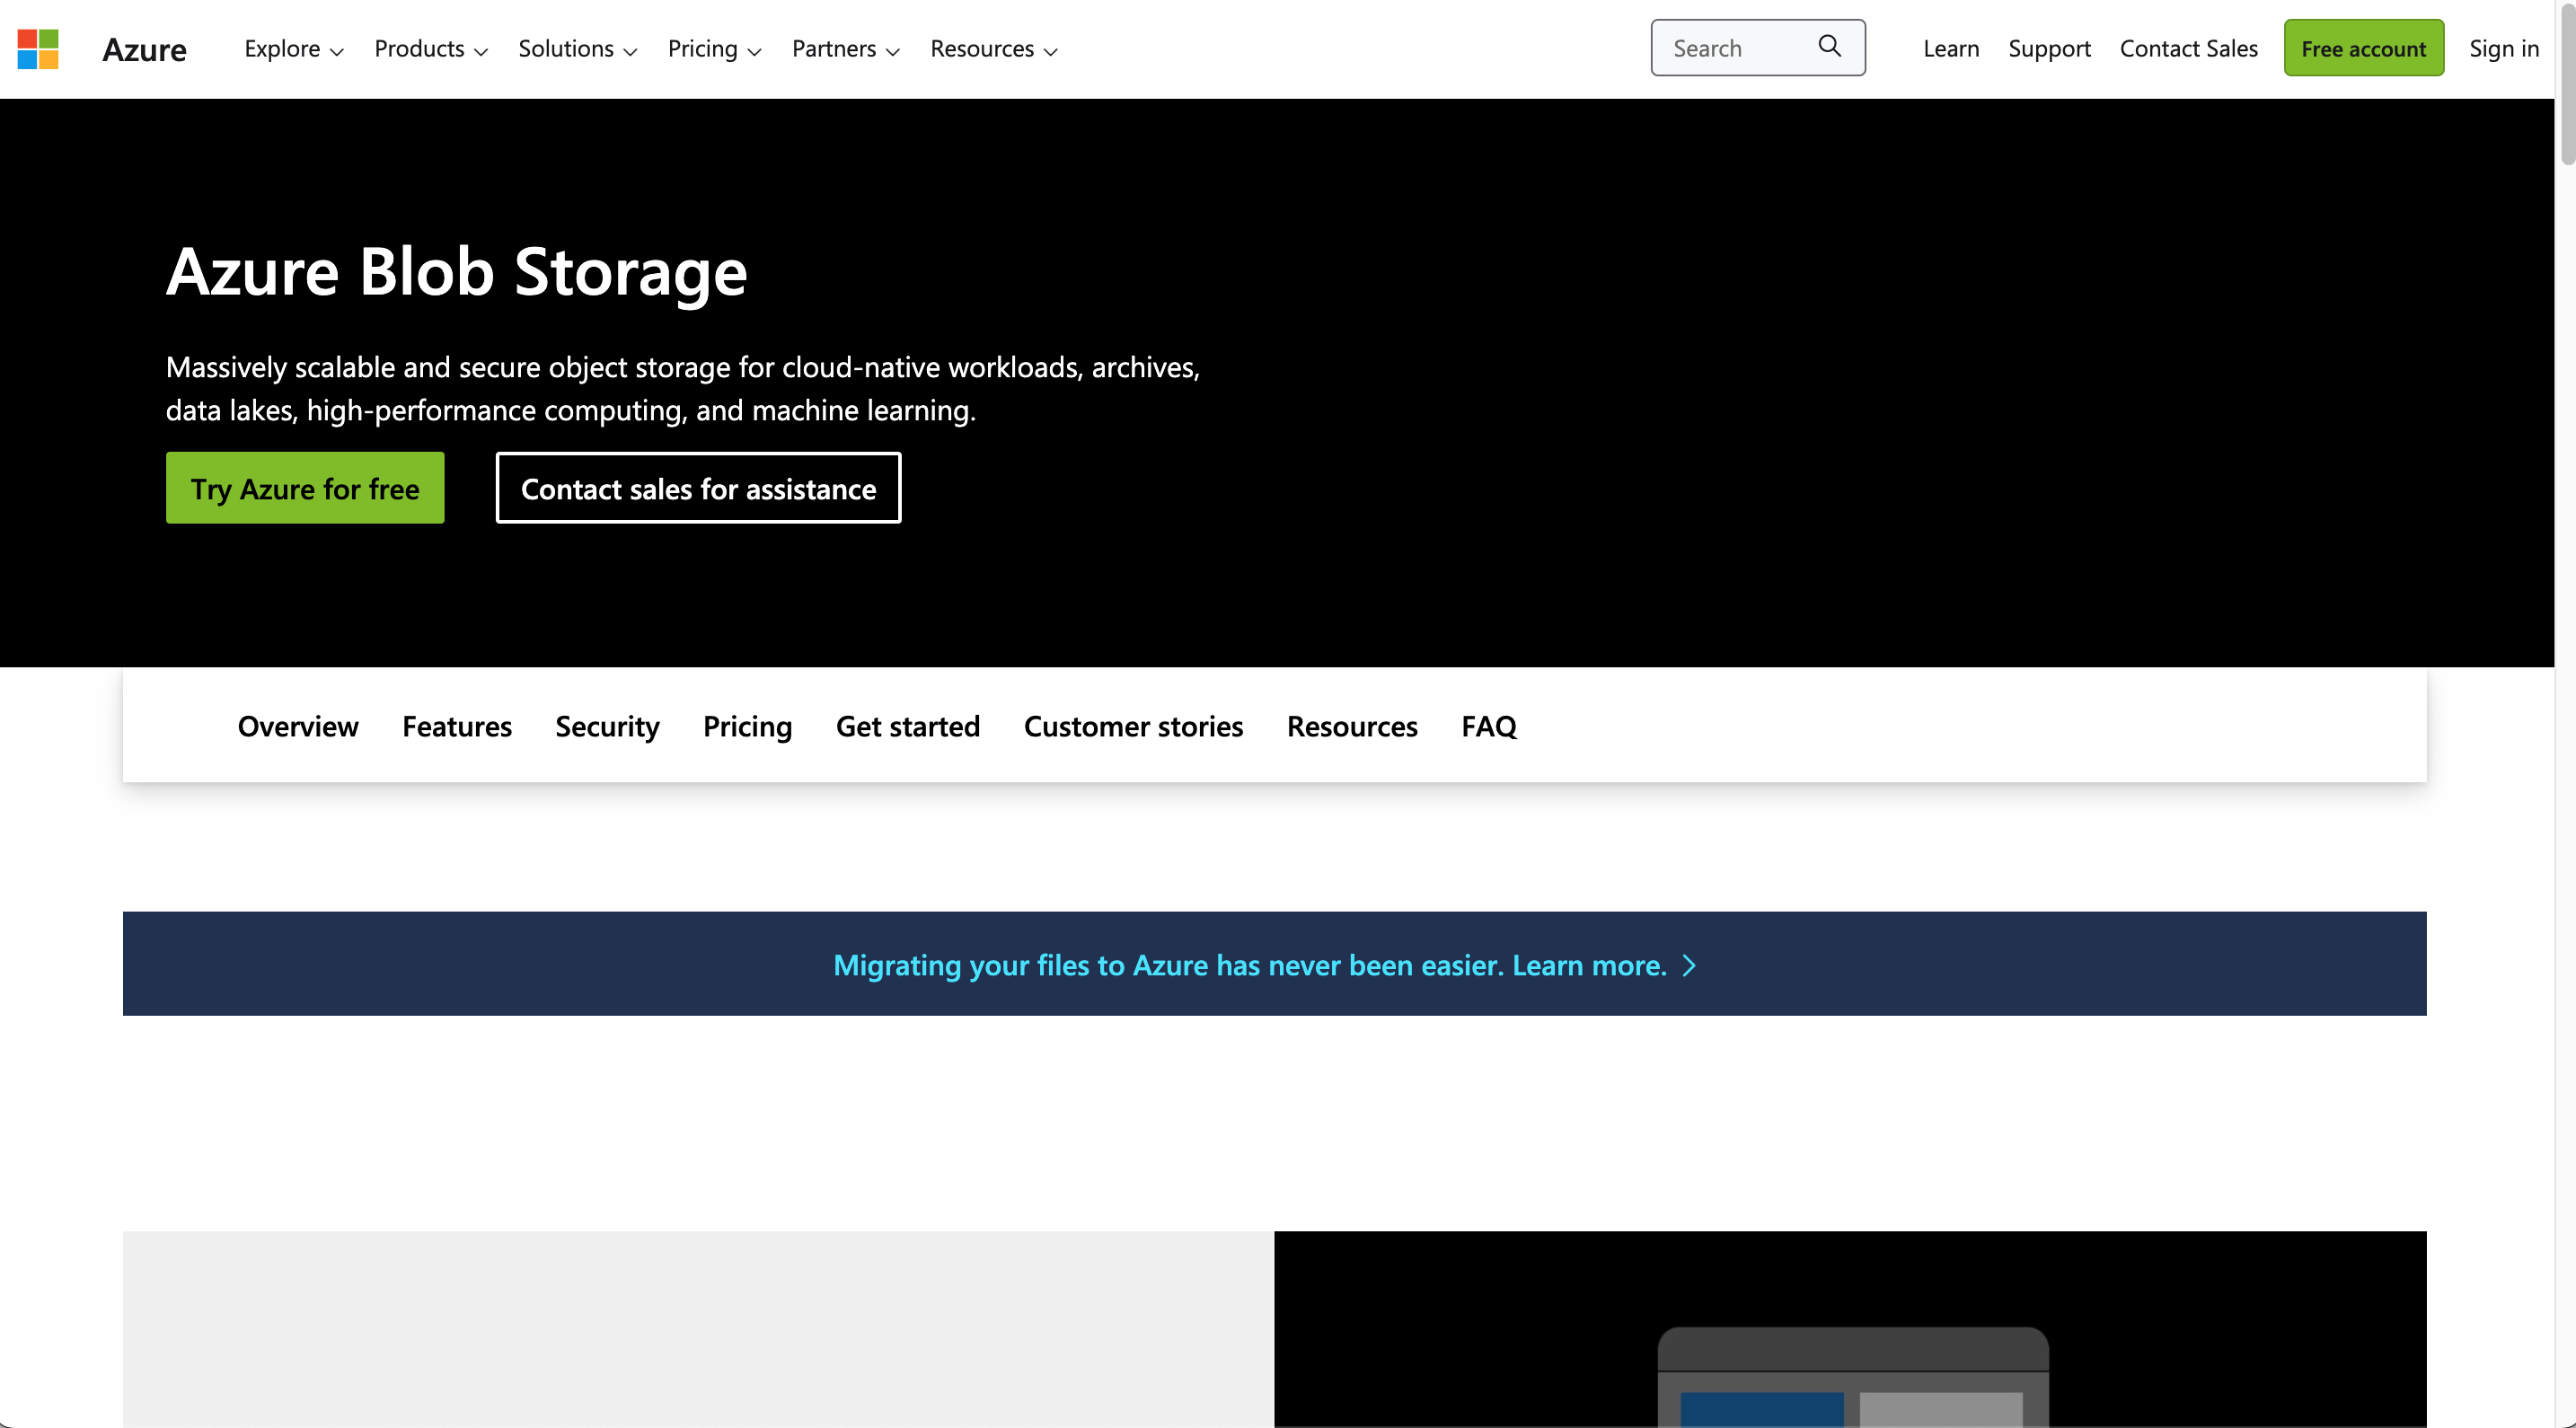This screenshot has height=1428, width=2576.
Task: Open the Products dropdown menu
Action: click(430, 49)
